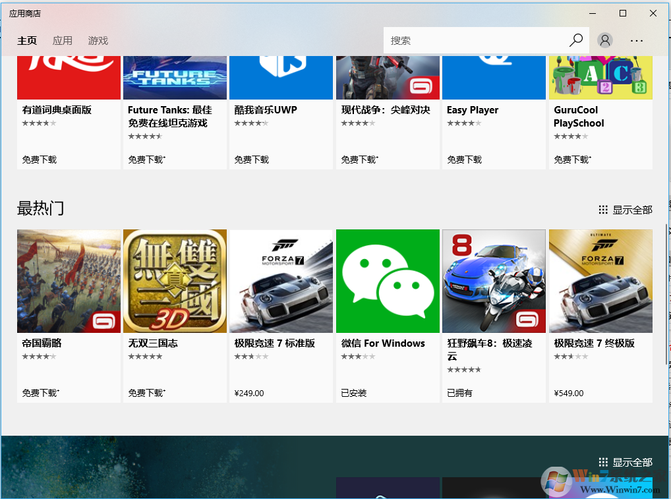671x499 pixels.
Task: Minimize the 应用商店 window
Action: click(593, 13)
